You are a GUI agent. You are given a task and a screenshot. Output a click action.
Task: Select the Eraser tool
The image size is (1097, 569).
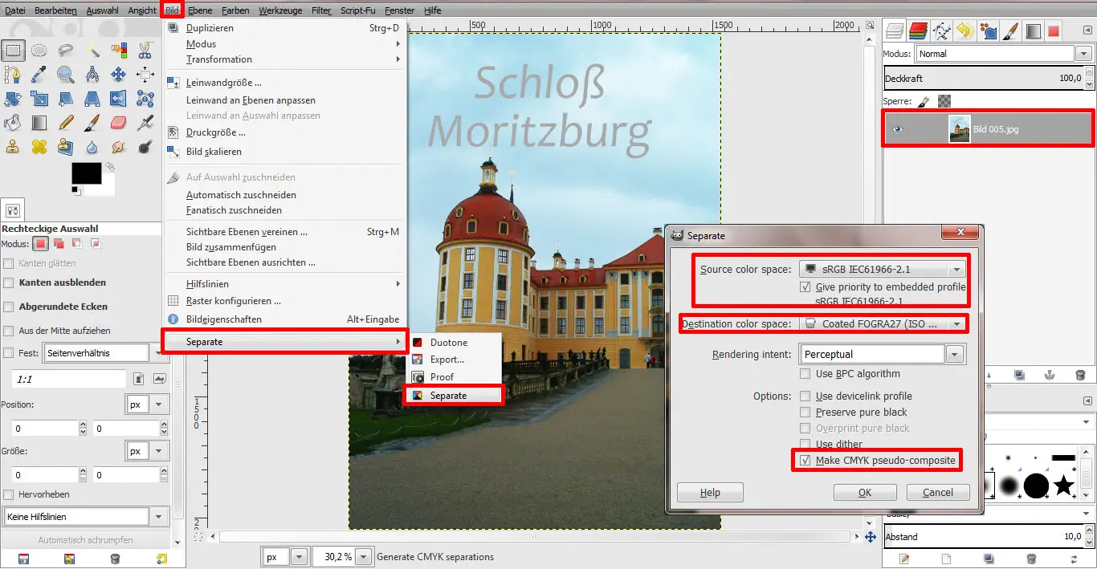point(118,123)
